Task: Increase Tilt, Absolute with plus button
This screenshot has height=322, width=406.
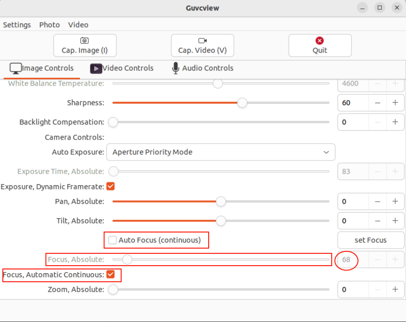Action: (395, 221)
